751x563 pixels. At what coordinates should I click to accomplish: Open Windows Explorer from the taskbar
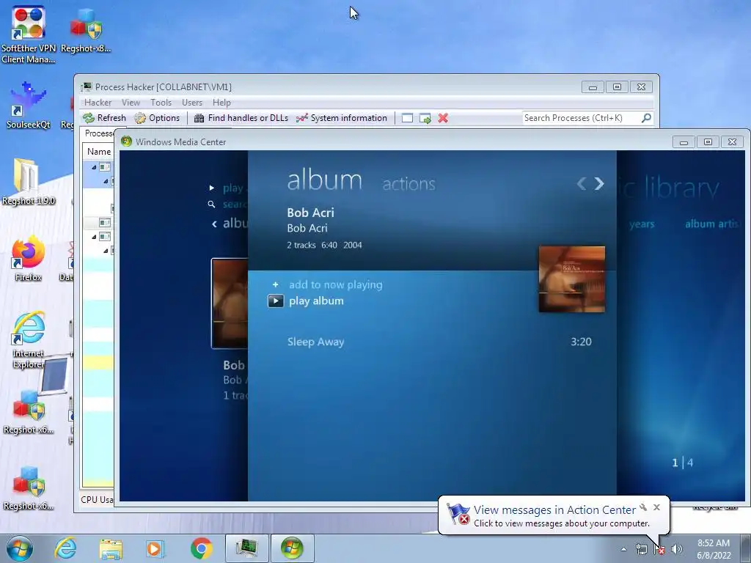[x=111, y=548]
